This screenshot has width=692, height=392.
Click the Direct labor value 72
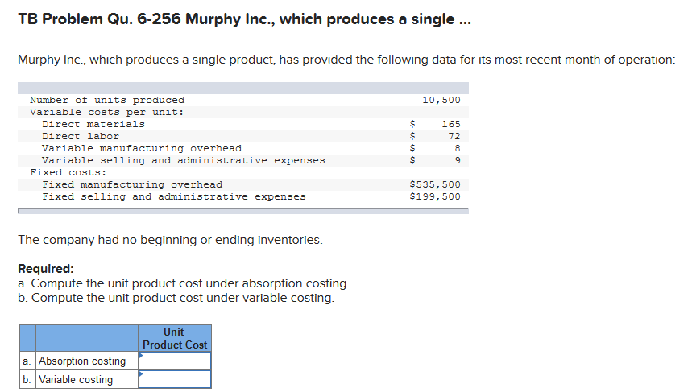click(454, 136)
